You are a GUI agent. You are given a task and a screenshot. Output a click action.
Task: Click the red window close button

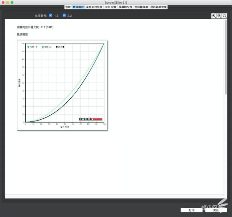[3, 3]
